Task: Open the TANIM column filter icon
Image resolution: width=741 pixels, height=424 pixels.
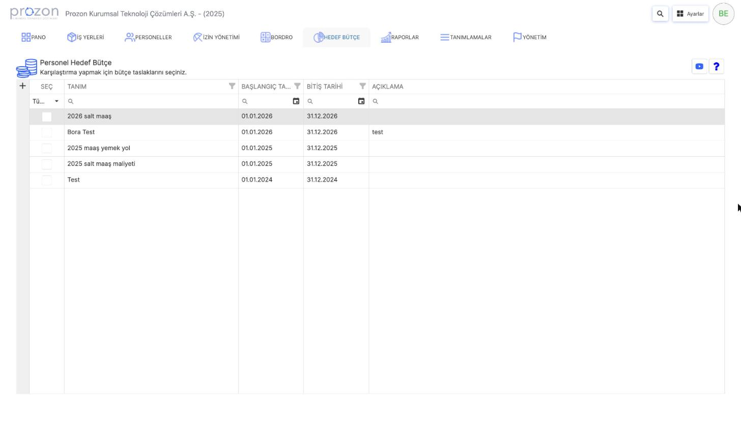Action: click(232, 86)
